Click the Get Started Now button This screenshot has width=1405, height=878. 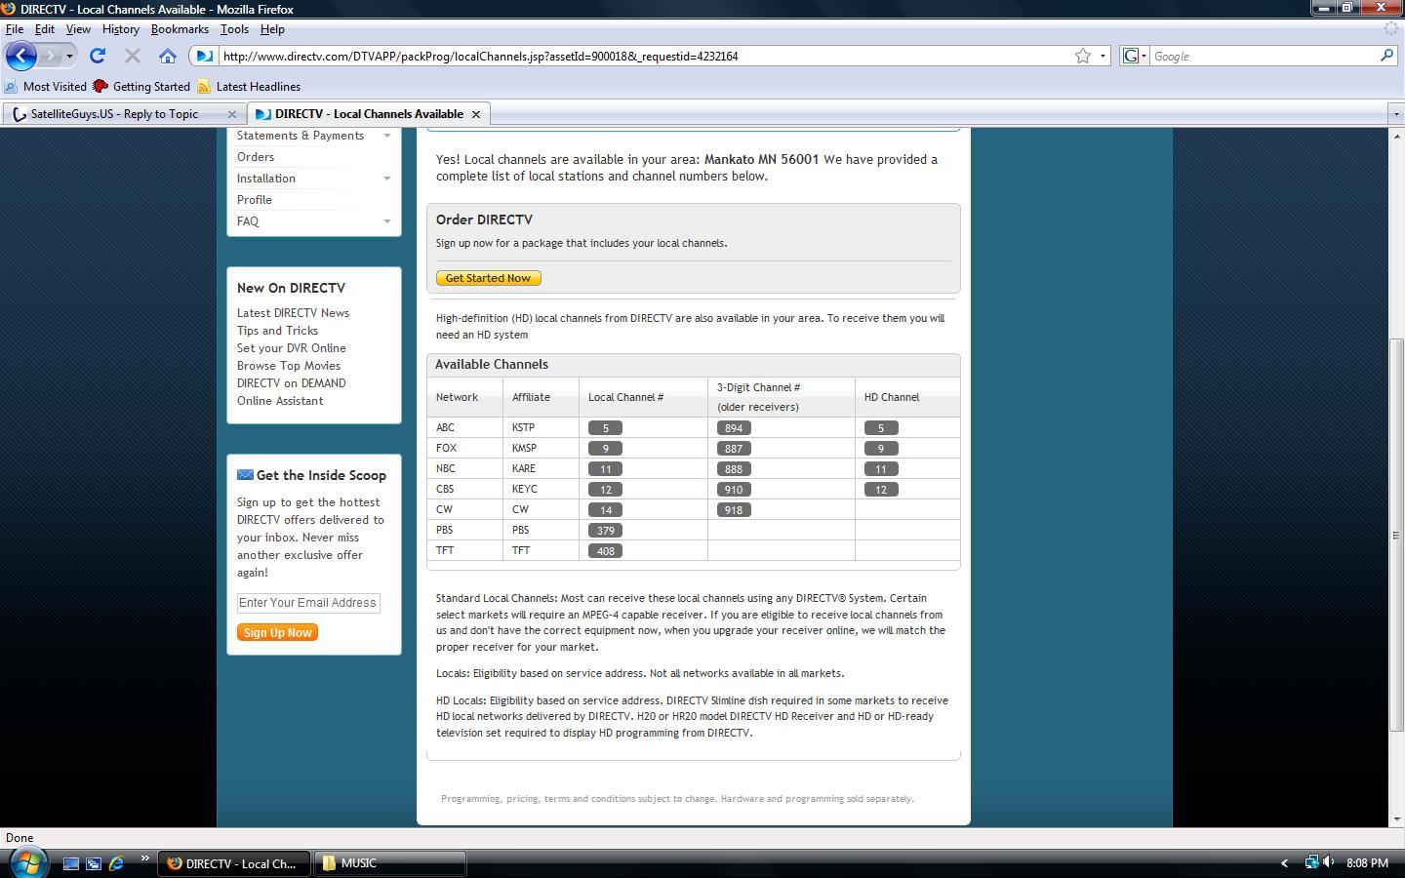click(x=488, y=278)
